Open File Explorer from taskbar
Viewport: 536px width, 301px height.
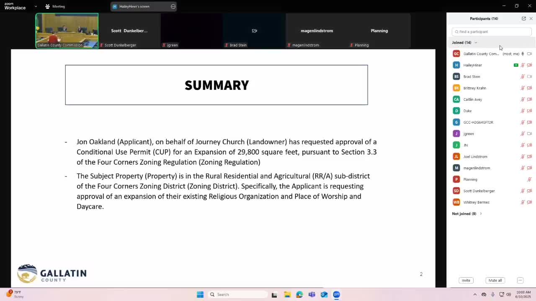coord(287,295)
